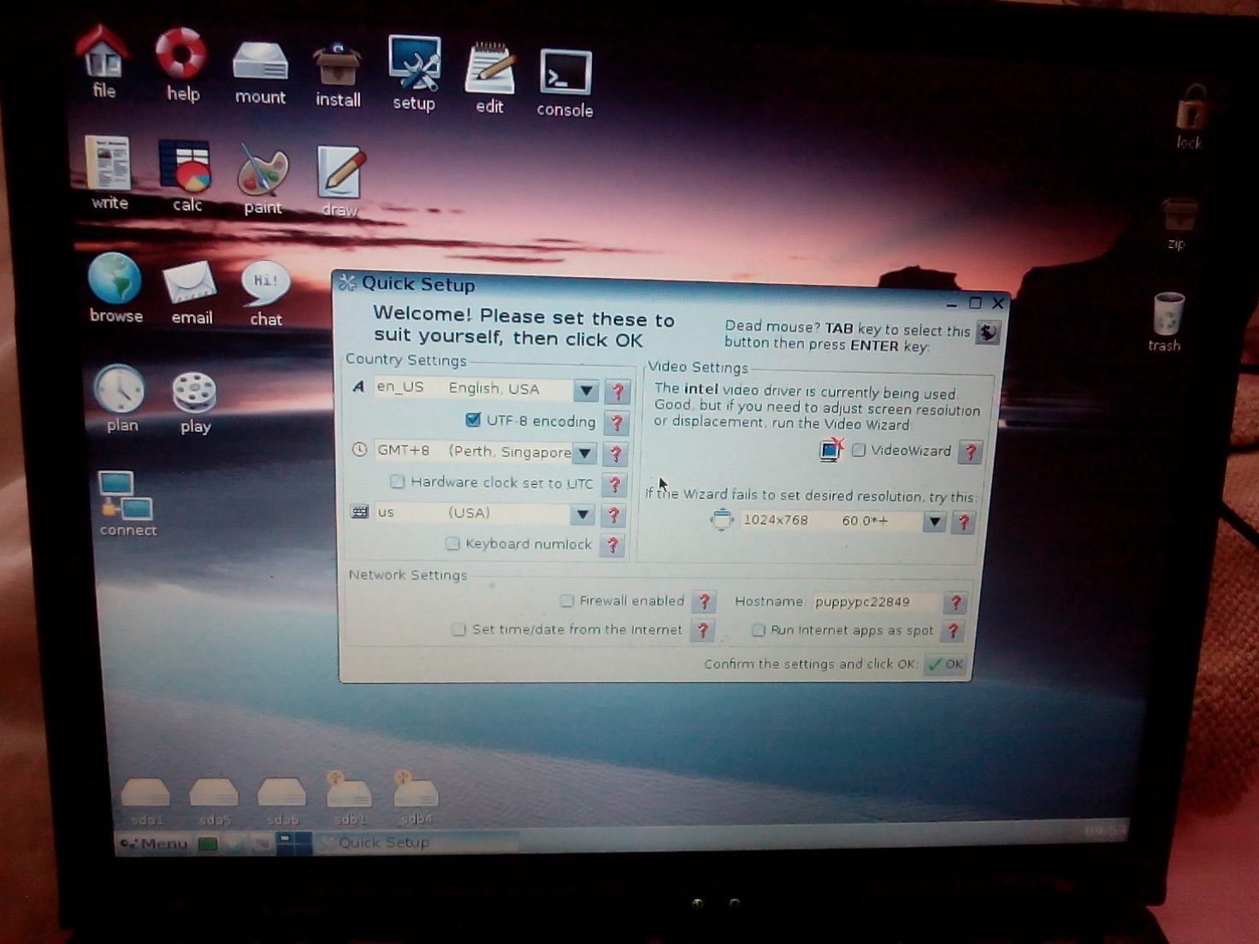1259x944 pixels.
Task: Open the console terminal icon
Action: coord(565,83)
